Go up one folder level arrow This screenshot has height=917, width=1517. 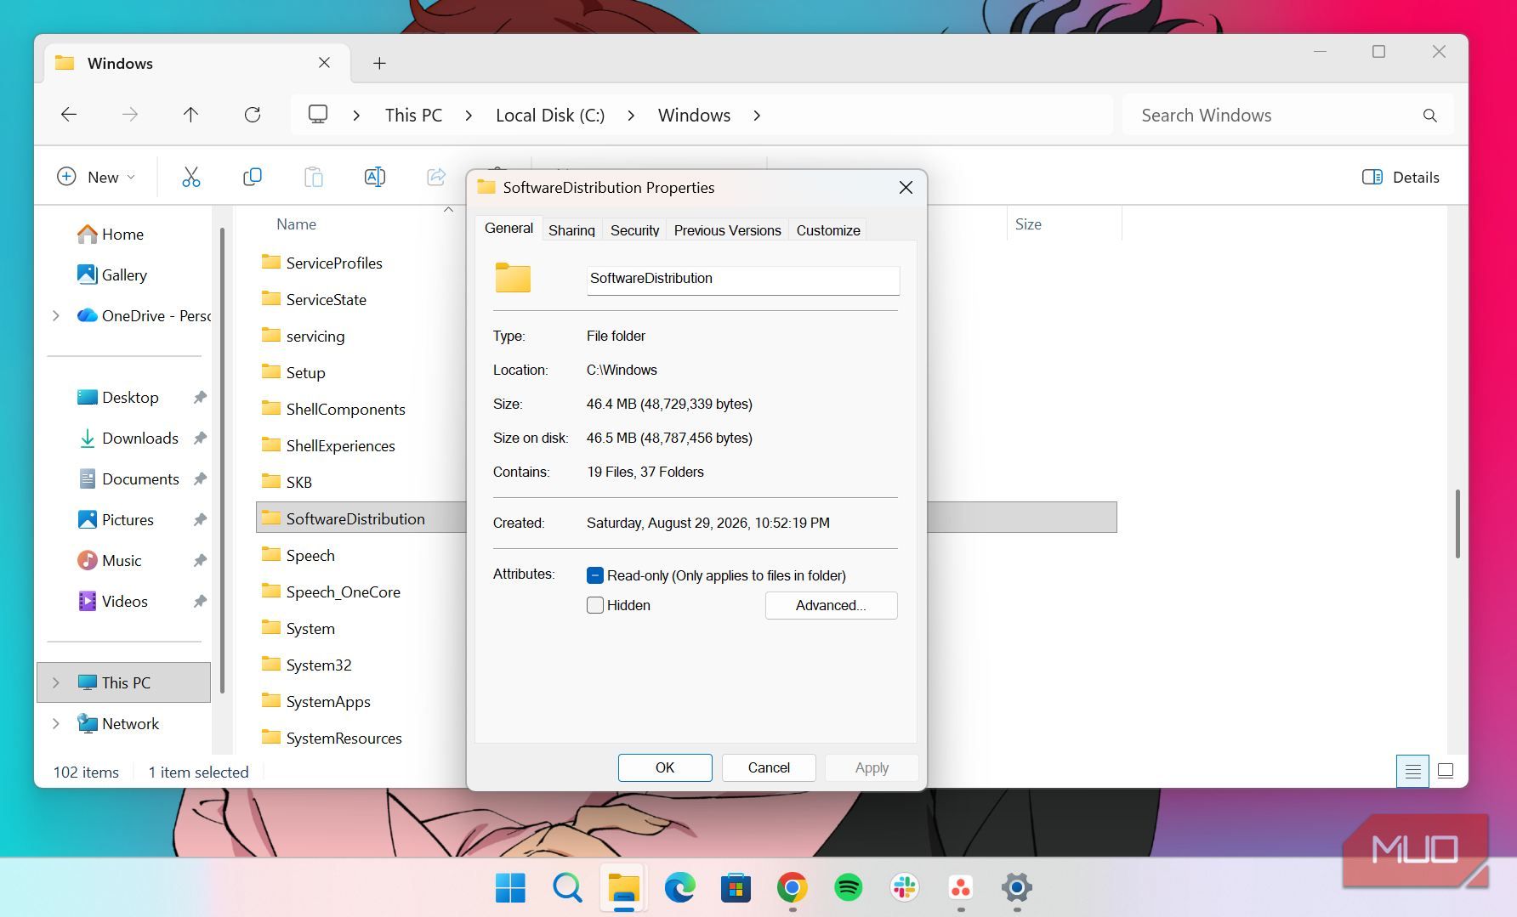click(x=190, y=115)
